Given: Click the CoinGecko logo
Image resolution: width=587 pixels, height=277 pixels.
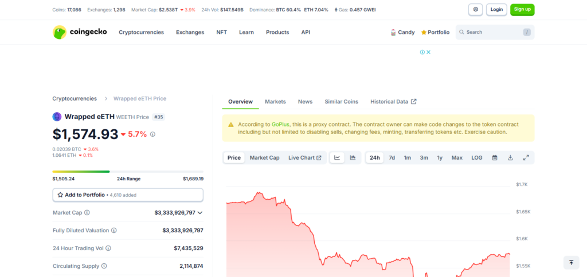Looking at the screenshot, I should [x=80, y=32].
